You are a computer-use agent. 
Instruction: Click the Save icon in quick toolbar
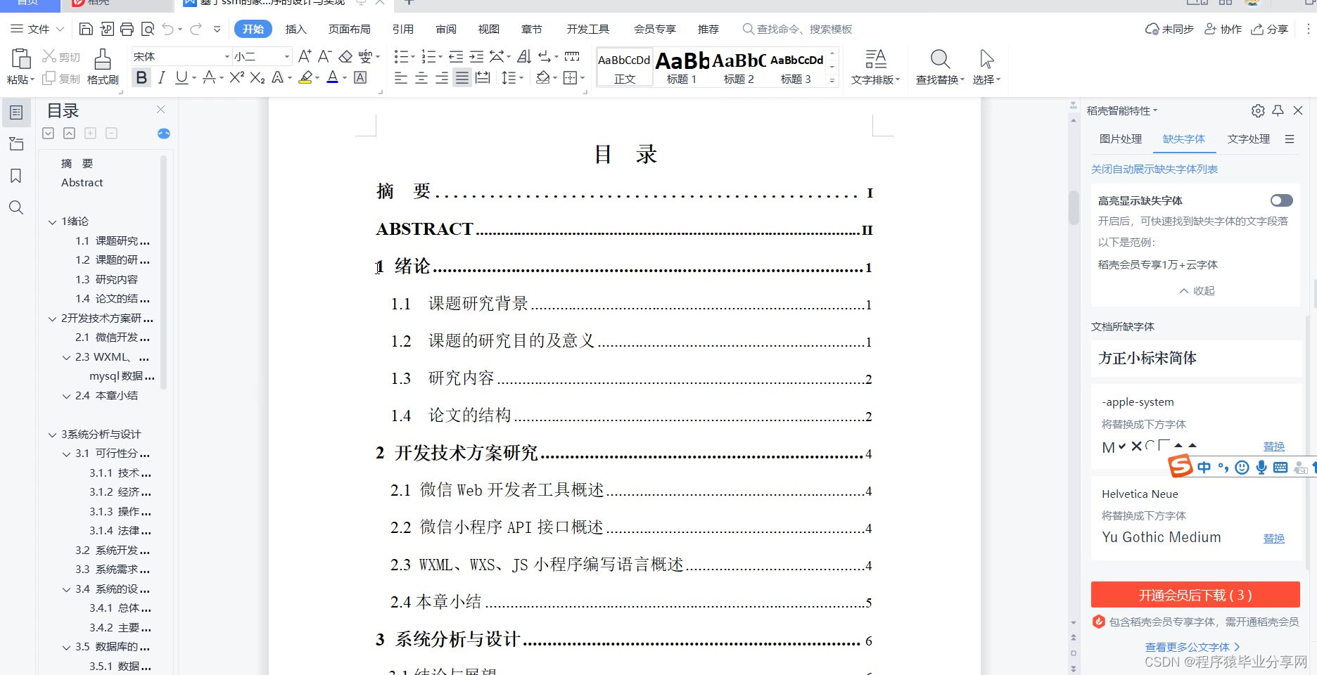(86, 29)
